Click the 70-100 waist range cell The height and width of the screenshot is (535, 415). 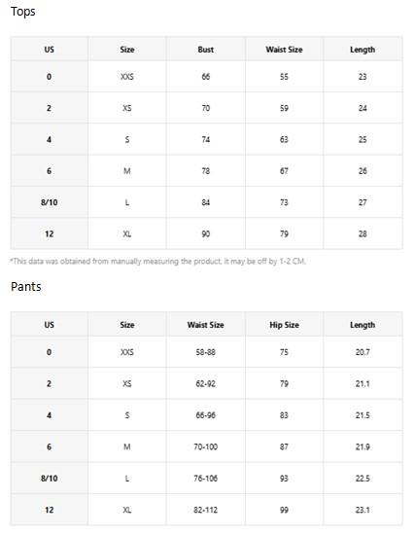[206, 446]
